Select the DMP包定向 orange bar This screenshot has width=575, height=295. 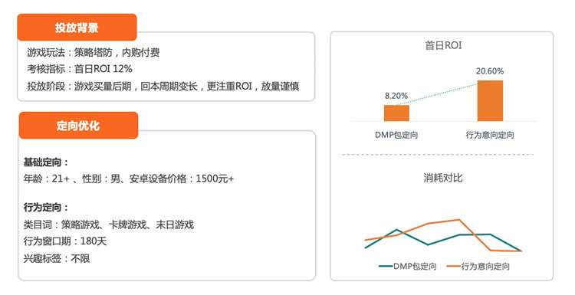[x=396, y=113]
